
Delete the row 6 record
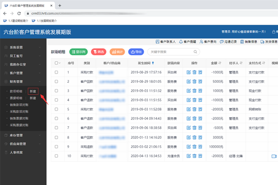coord(194,118)
